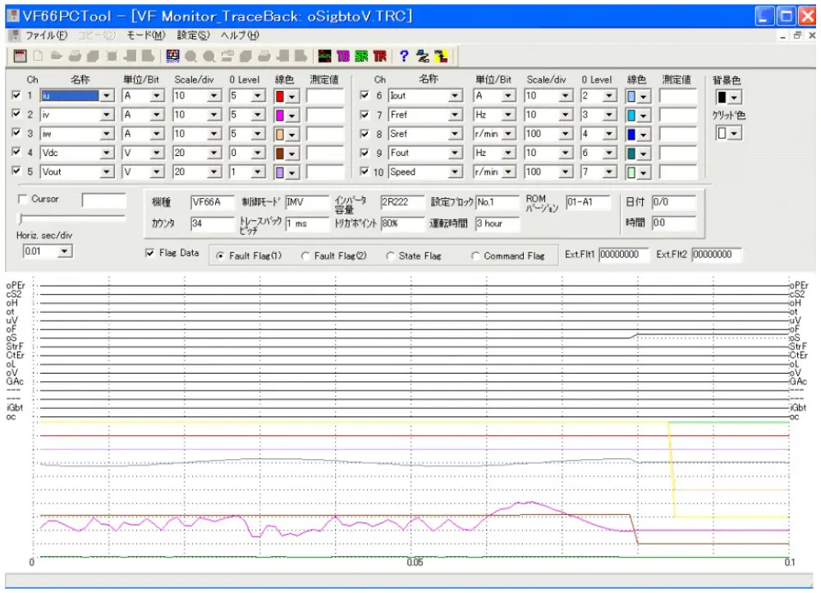Open Scale/div dropdown for channel 8 Sref
The height and width of the screenshot is (593, 821).
point(566,134)
